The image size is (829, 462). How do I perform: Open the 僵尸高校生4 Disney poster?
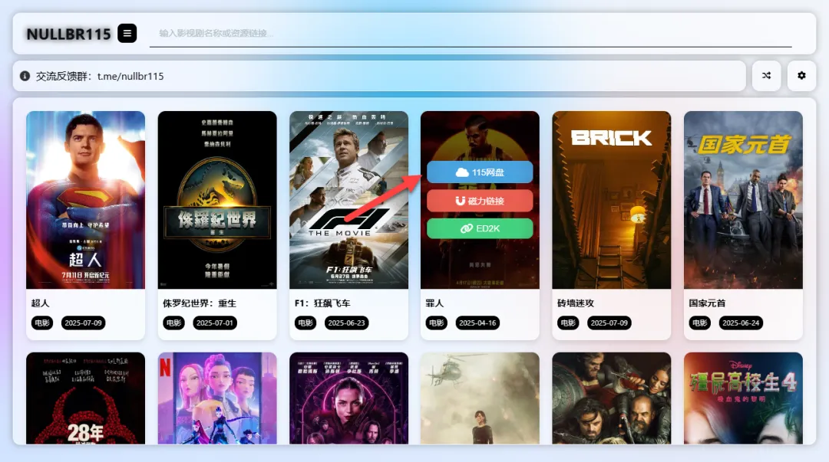coord(743,398)
